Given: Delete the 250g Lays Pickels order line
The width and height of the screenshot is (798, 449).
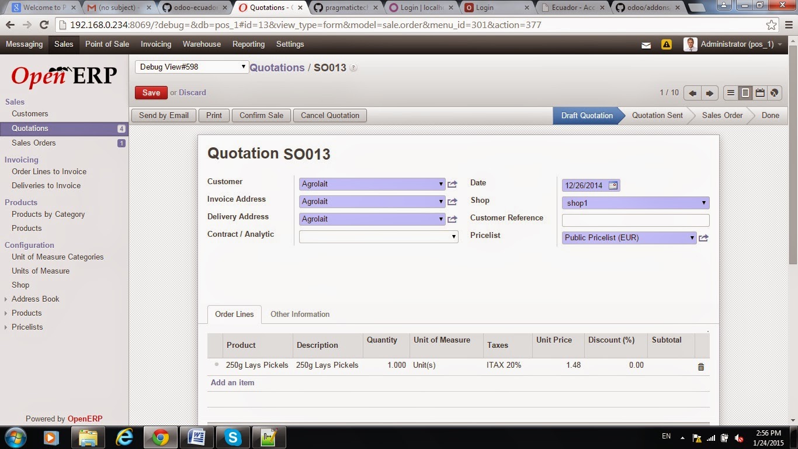Looking at the screenshot, I should tap(701, 367).
